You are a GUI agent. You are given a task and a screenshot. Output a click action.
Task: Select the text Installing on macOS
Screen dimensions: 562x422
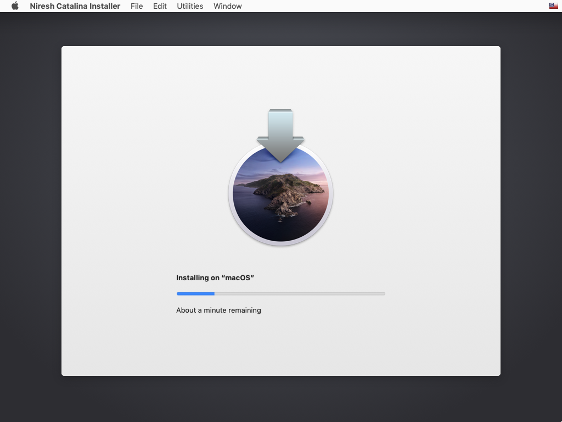(x=214, y=277)
